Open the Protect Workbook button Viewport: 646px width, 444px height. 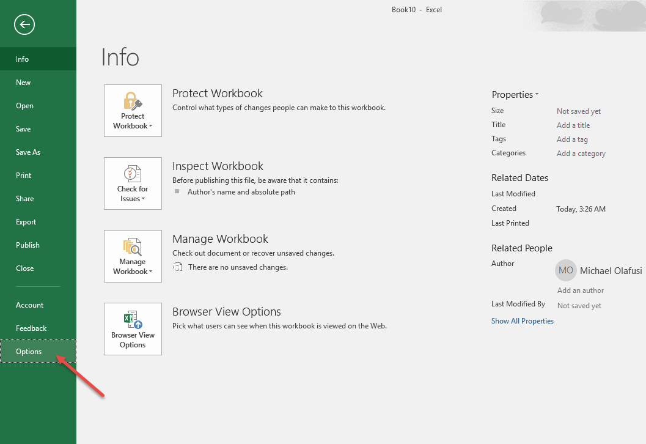(133, 111)
